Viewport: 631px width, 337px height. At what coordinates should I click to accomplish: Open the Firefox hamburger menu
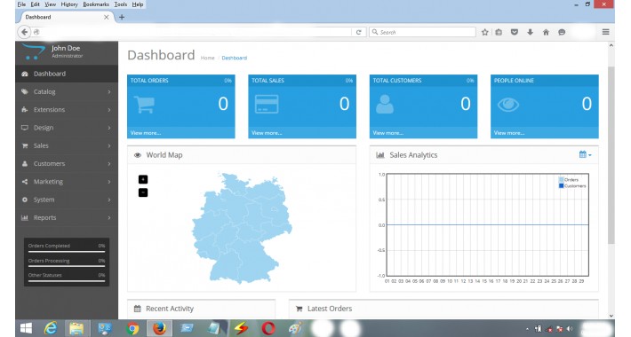[605, 32]
